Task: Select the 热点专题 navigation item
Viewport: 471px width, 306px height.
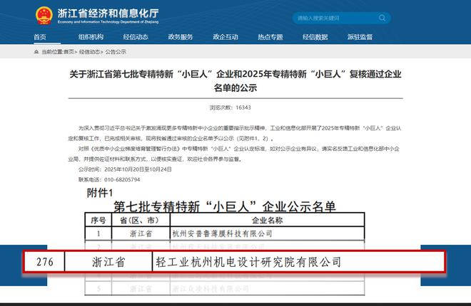Action: pos(270,37)
